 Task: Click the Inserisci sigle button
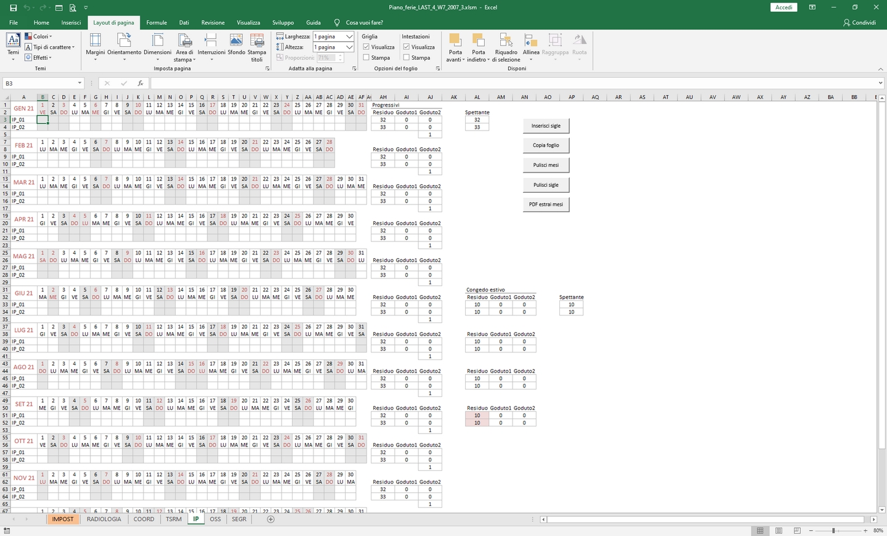[x=546, y=126]
